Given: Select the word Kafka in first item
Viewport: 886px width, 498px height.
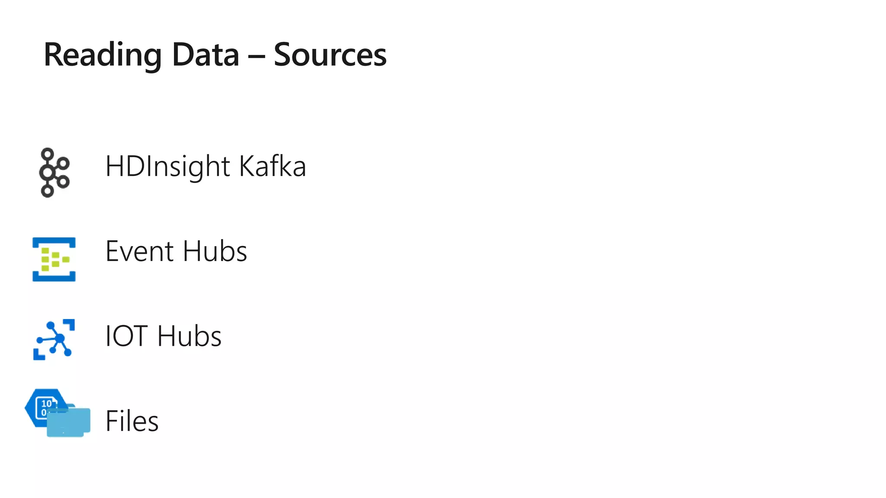Looking at the screenshot, I should pos(273,166).
